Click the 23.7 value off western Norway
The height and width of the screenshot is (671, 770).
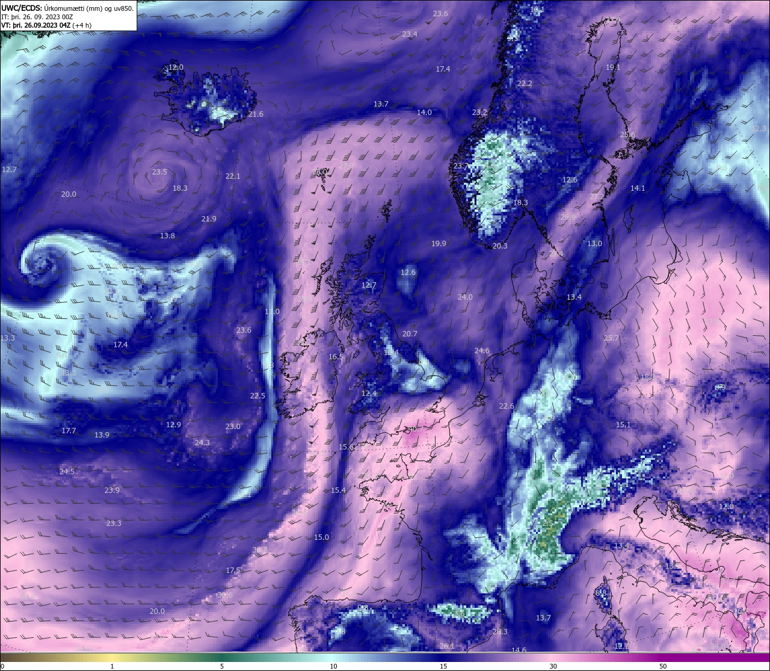461,166
